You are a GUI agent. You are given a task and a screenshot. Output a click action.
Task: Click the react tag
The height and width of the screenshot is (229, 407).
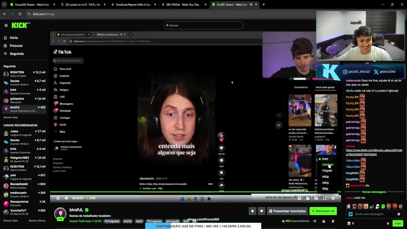139,221
